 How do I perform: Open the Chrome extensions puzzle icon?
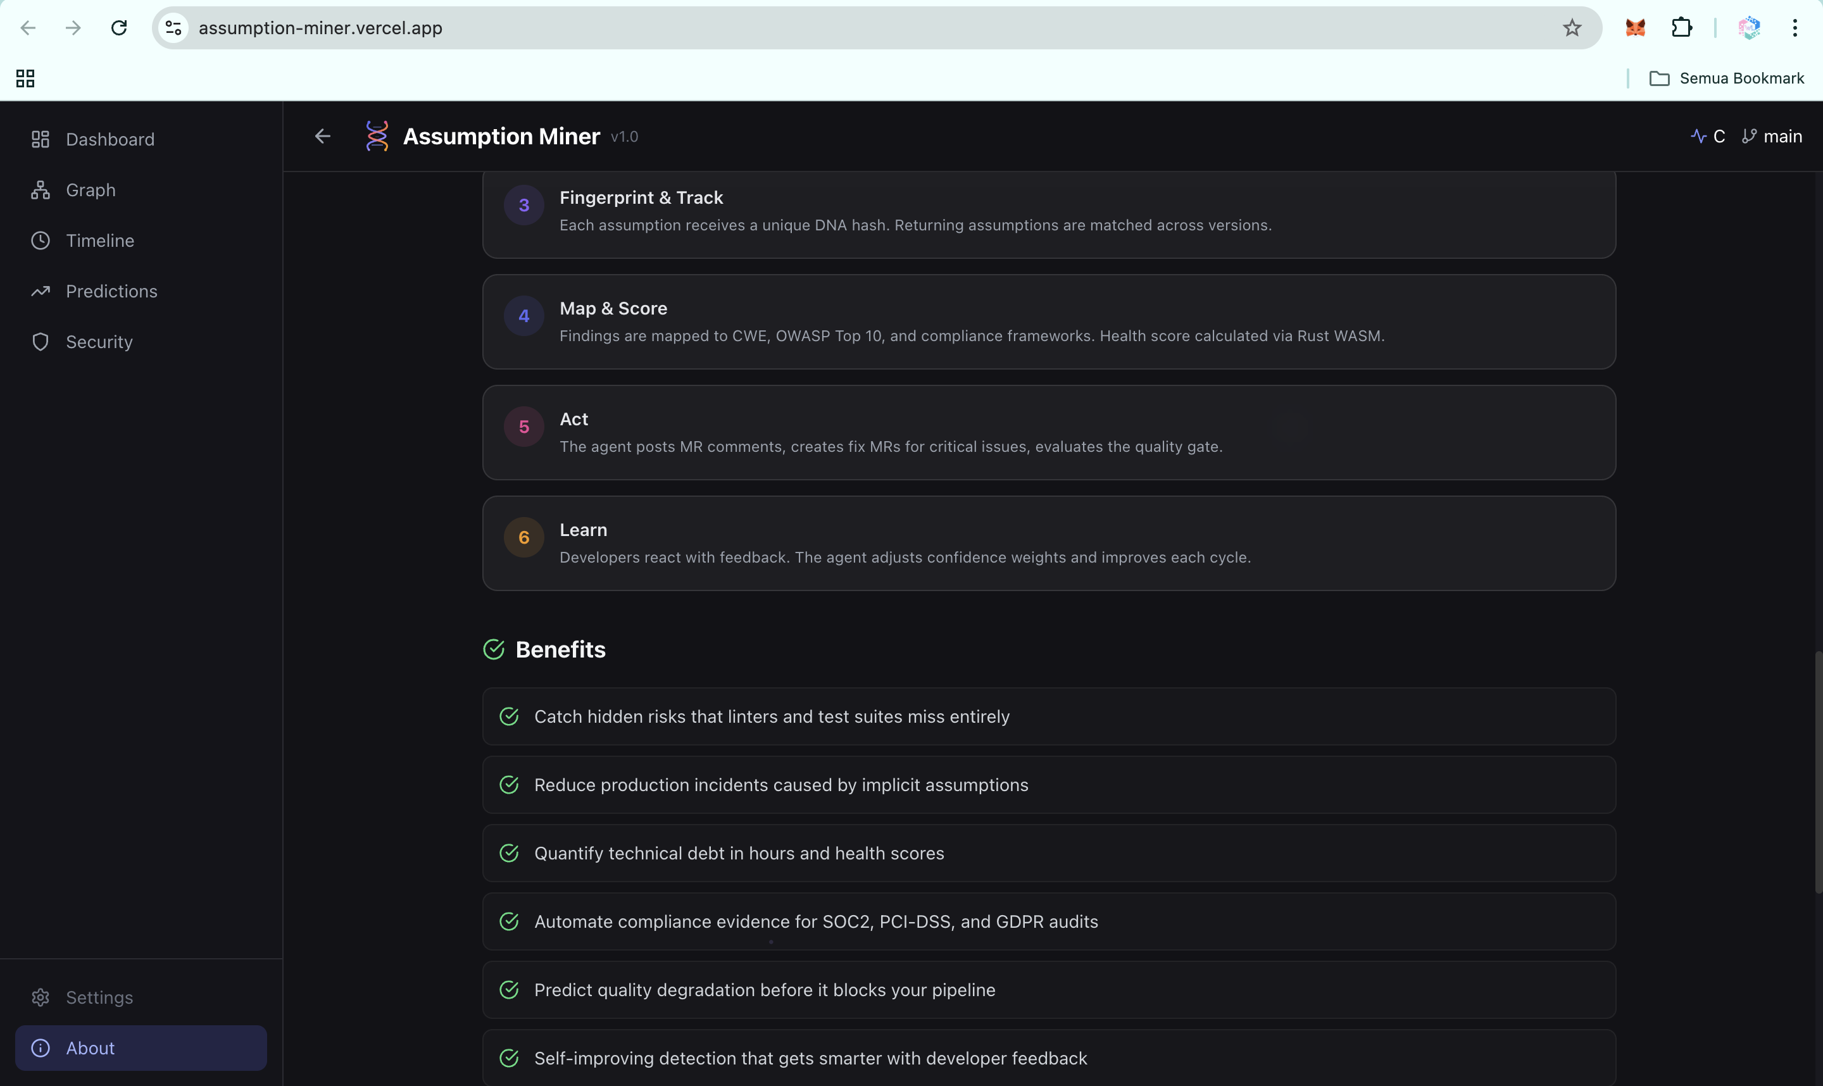(x=1681, y=28)
